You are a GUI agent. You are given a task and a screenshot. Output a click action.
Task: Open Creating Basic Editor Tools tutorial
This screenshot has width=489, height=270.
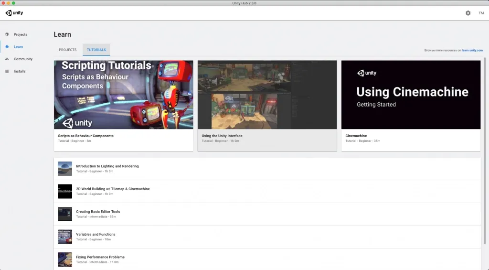[x=267, y=214]
